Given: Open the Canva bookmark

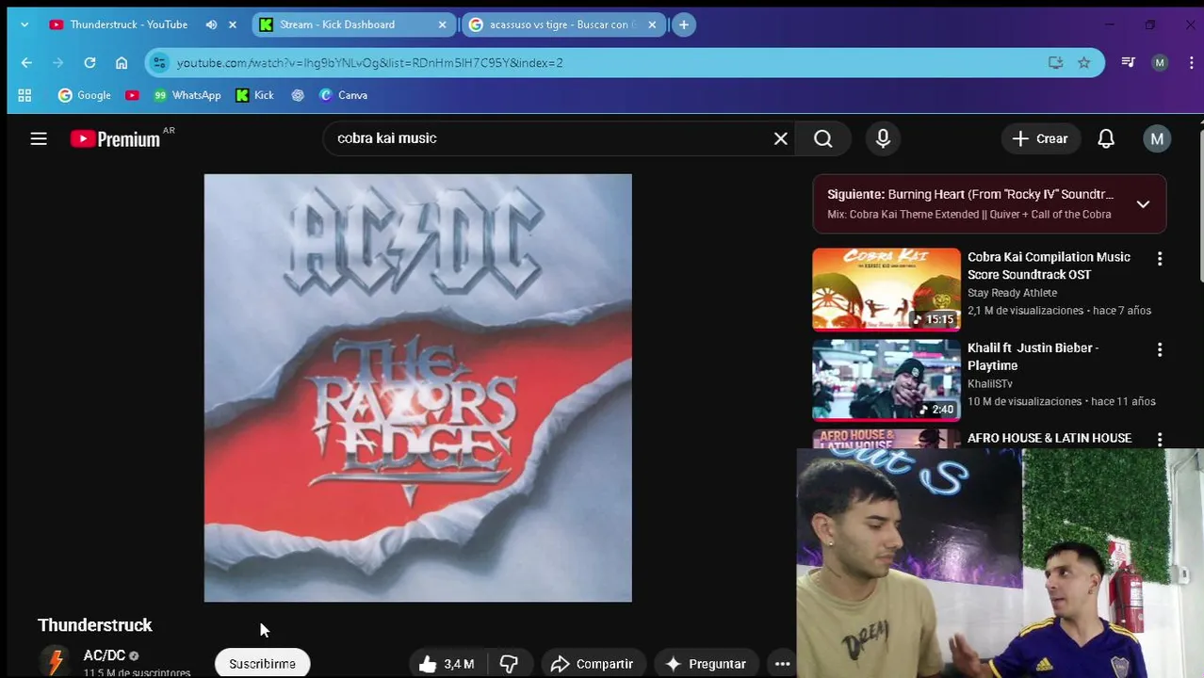Looking at the screenshot, I should (344, 95).
